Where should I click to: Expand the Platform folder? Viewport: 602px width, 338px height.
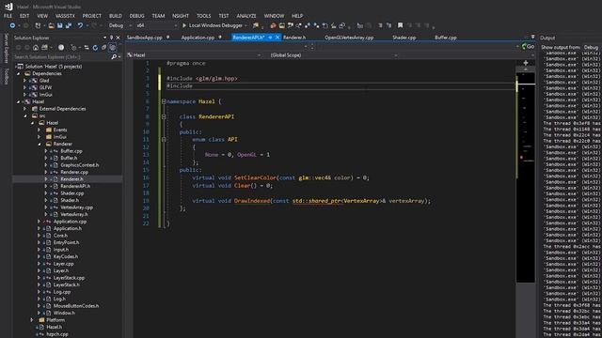pyautogui.click(x=32, y=320)
